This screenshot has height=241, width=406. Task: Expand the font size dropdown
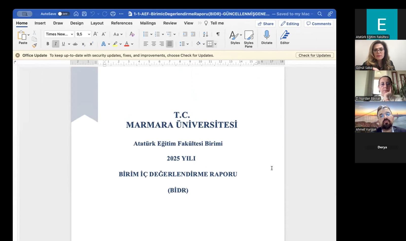coord(89,34)
